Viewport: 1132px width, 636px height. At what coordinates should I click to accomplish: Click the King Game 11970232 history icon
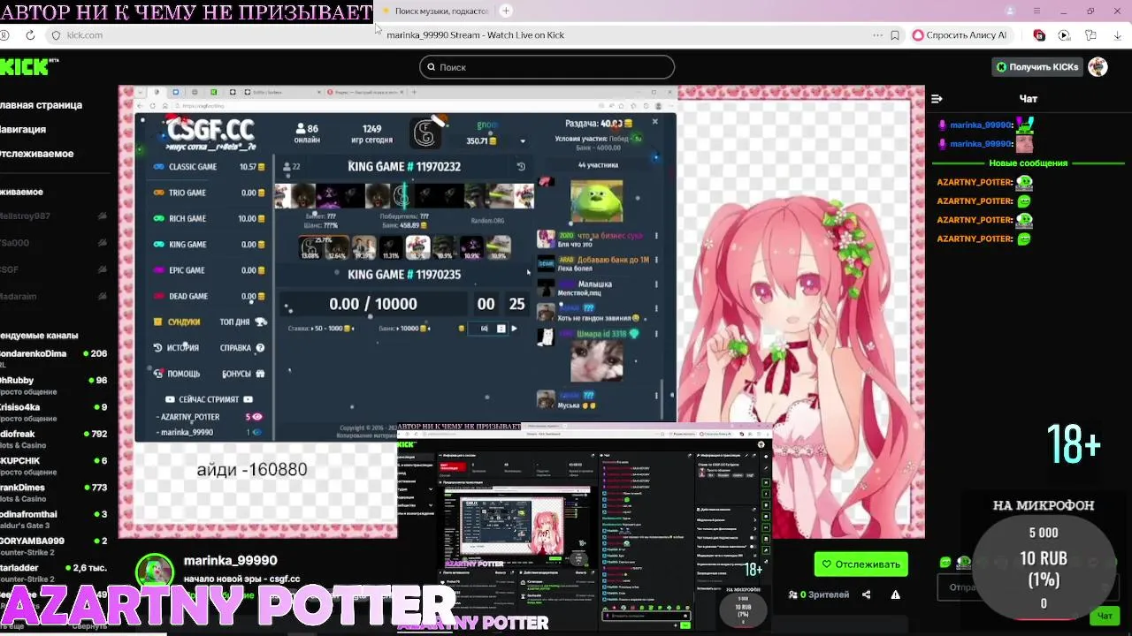(x=521, y=167)
